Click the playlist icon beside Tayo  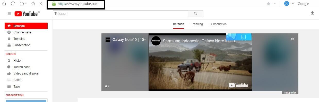click(9, 87)
